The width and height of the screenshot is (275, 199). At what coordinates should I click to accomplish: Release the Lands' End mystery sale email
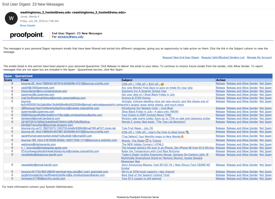[x=220, y=118]
